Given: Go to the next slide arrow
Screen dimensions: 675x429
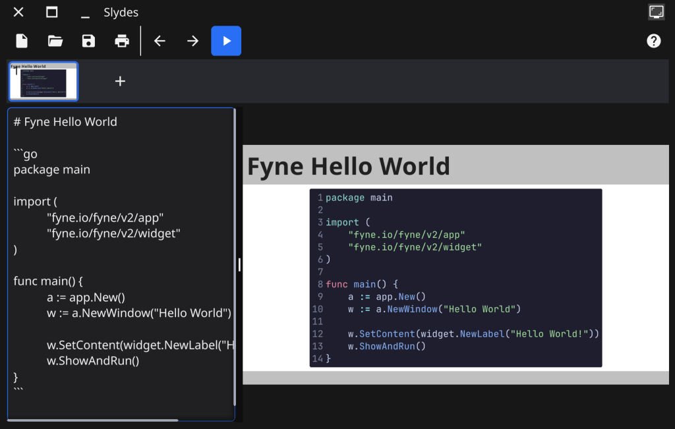Looking at the screenshot, I should [192, 41].
